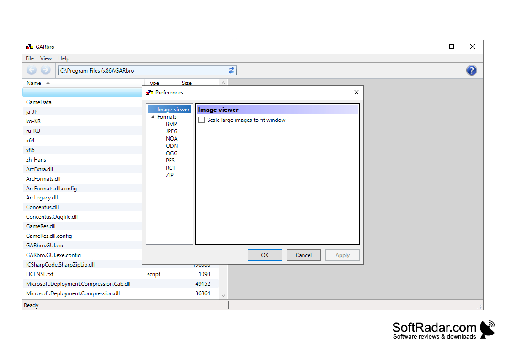The height and width of the screenshot is (351, 506).
Task: Select the parent directory '..' row
Action: click(x=82, y=93)
